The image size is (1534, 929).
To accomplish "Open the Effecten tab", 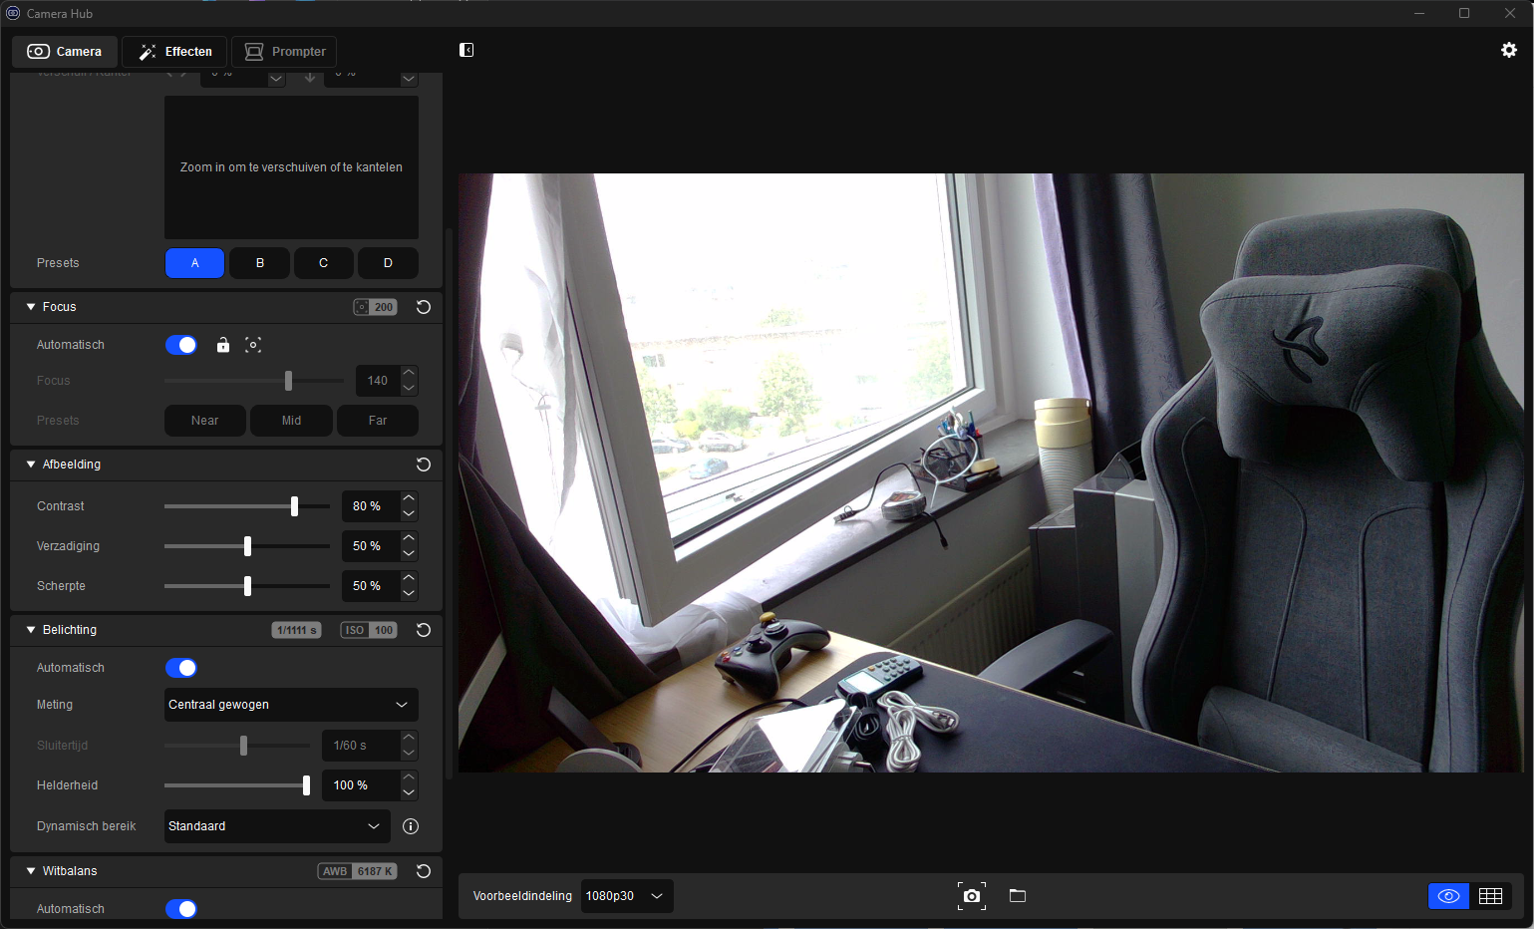I will (174, 52).
